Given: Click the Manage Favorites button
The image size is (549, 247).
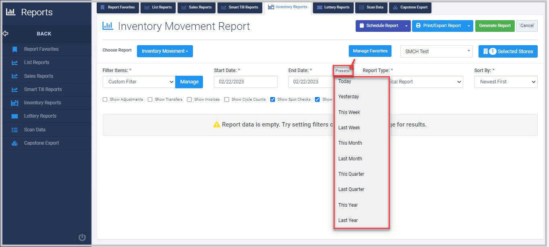Looking at the screenshot, I should (x=370, y=51).
